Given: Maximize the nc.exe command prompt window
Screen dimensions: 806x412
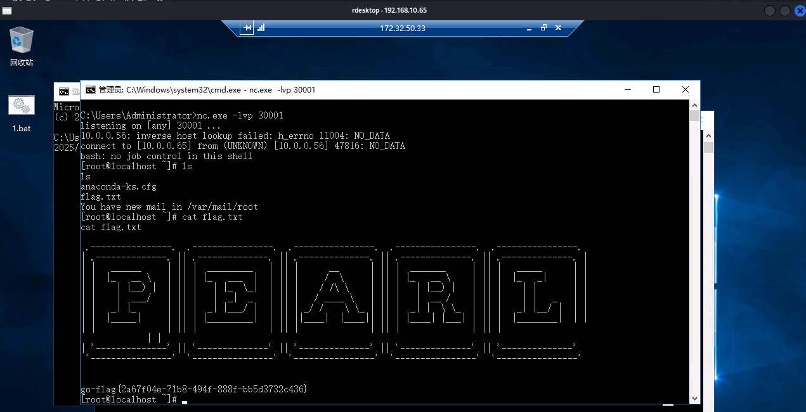Looking at the screenshot, I should click(x=656, y=89).
